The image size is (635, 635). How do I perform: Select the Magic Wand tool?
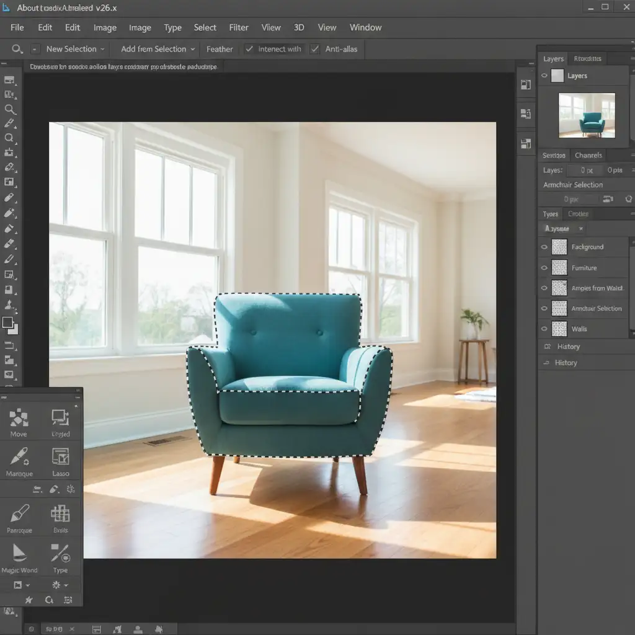[19, 555]
